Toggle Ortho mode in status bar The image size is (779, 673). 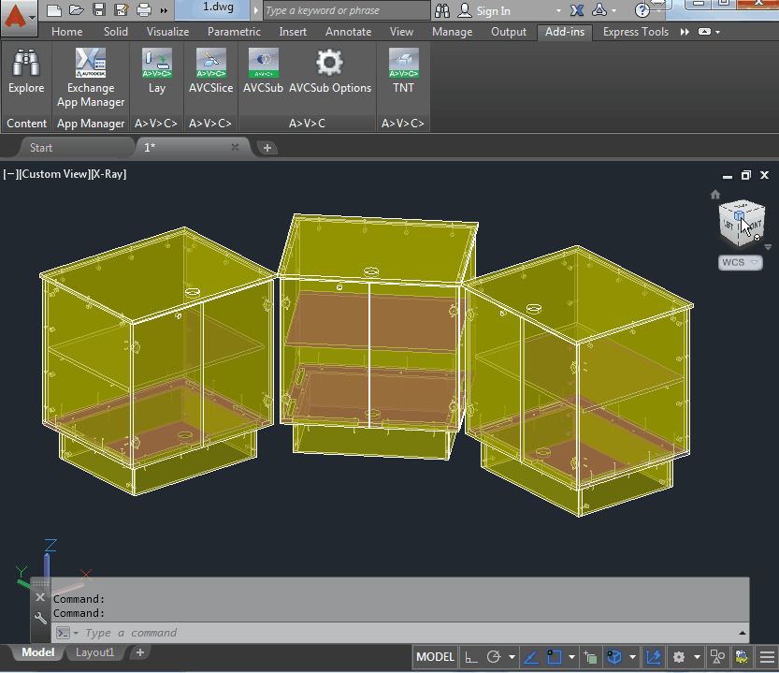[472, 657]
